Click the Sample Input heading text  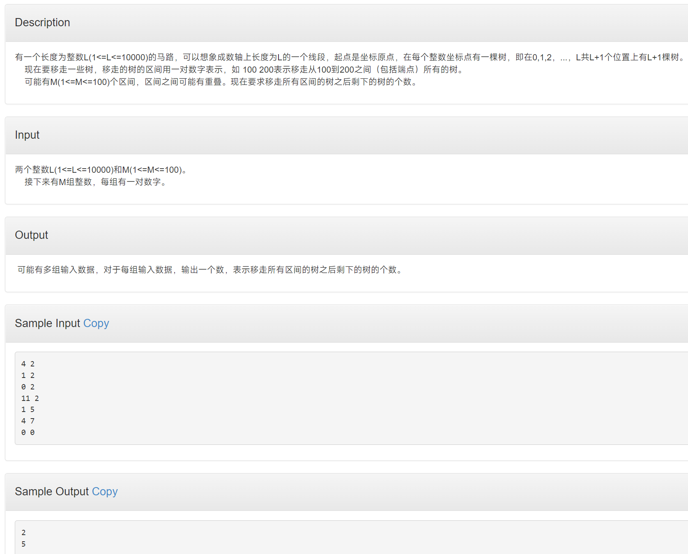(47, 323)
